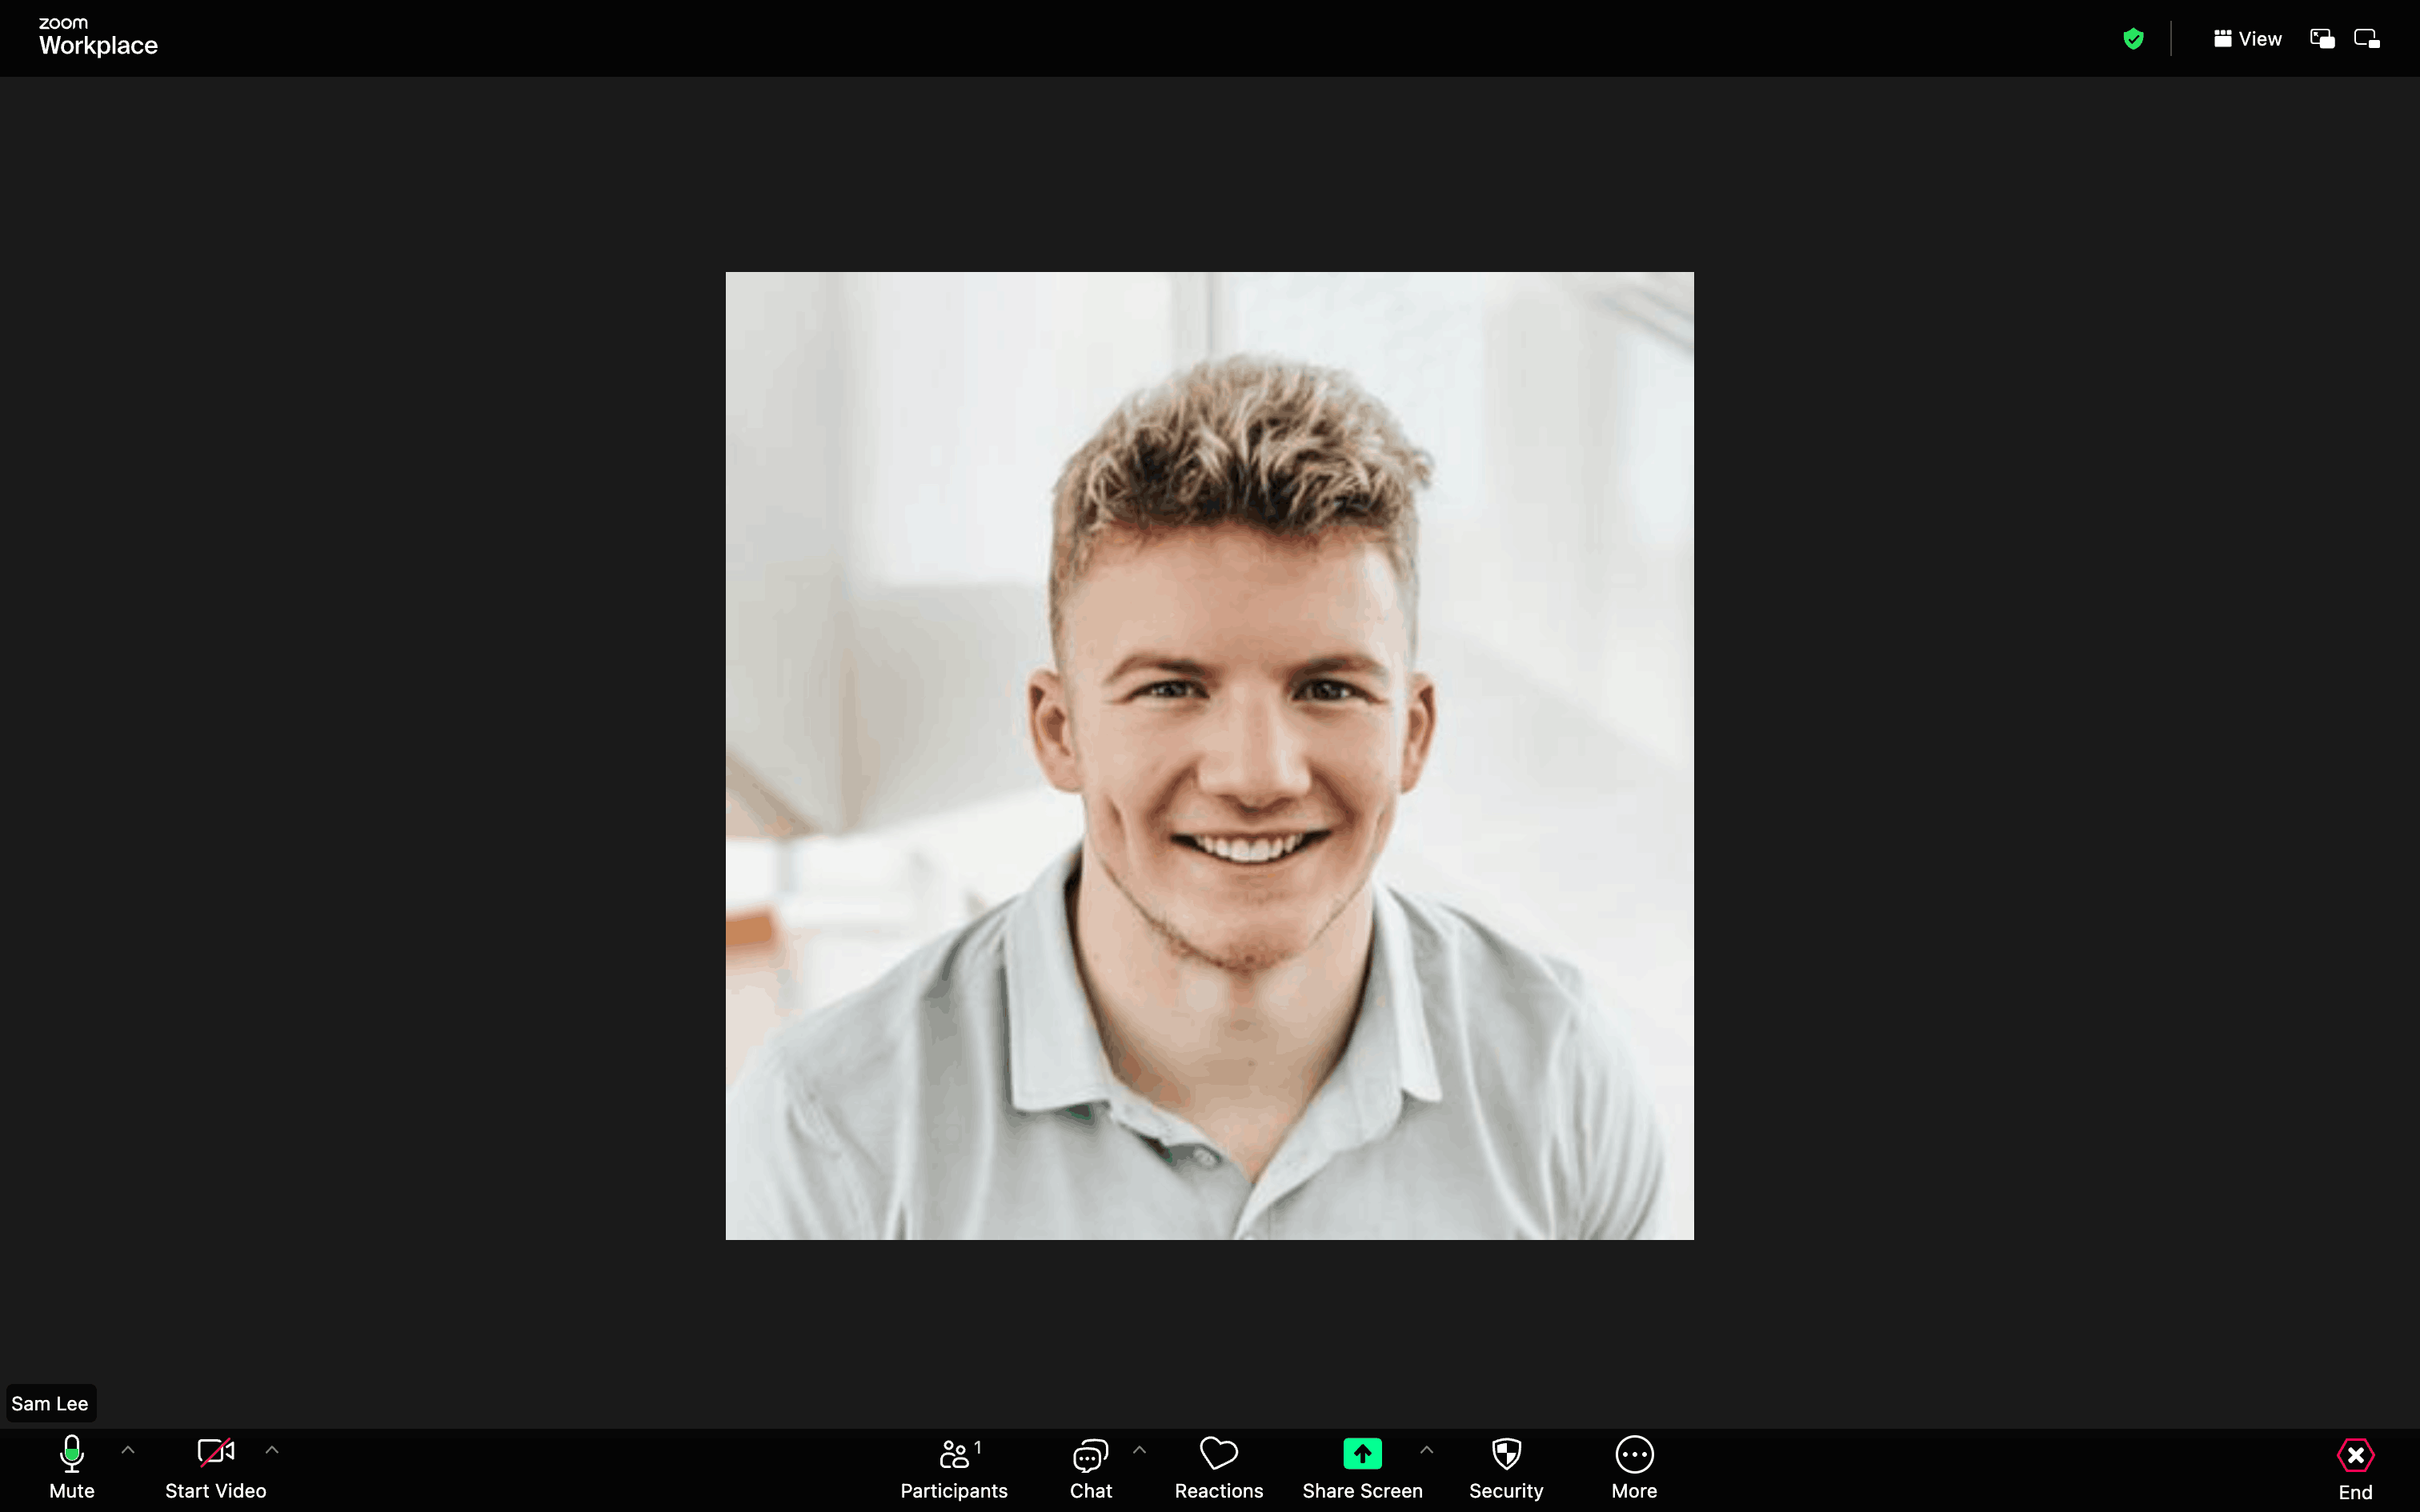2420x1512 pixels.
Task: Expand the share screen options arrow
Action: click(x=1427, y=1449)
